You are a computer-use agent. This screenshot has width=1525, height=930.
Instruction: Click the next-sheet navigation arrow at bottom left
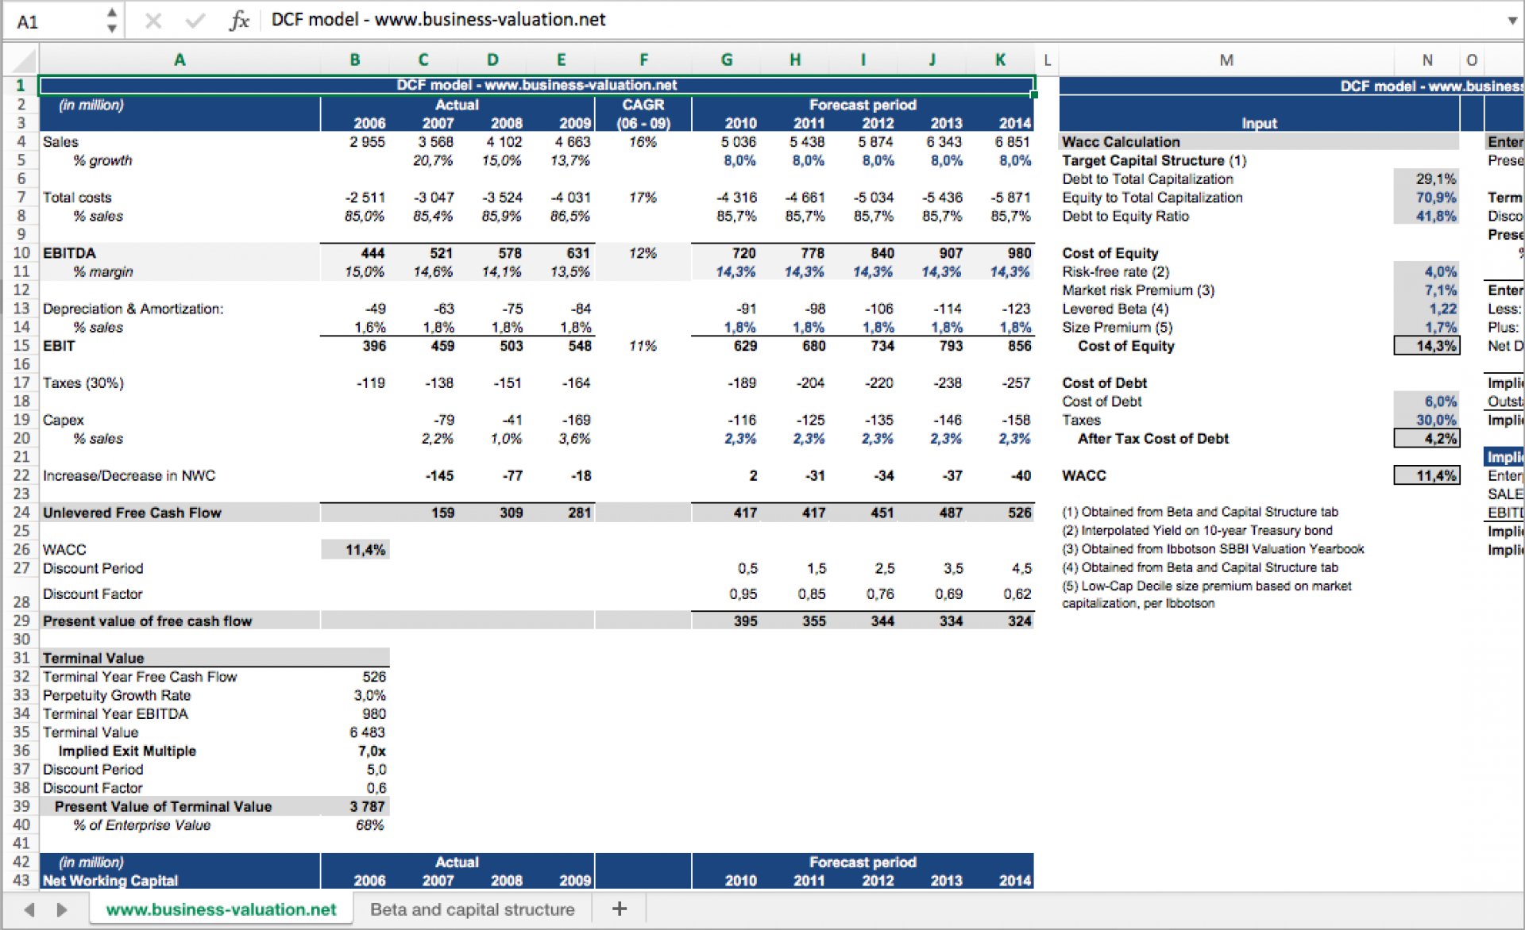point(62,909)
